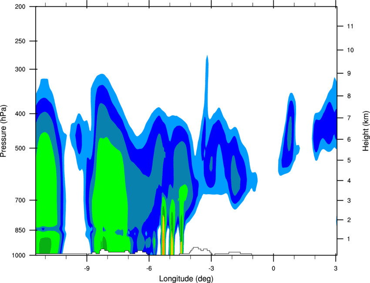Pick the 1 km height label
Viewport: 370px width, 283px height.
click(x=349, y=239)
